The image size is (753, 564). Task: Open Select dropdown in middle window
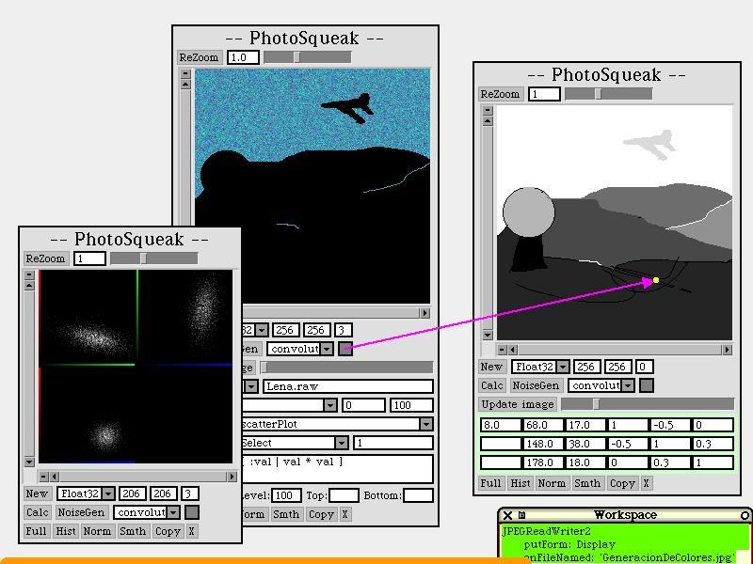click(x=342, y=443)
